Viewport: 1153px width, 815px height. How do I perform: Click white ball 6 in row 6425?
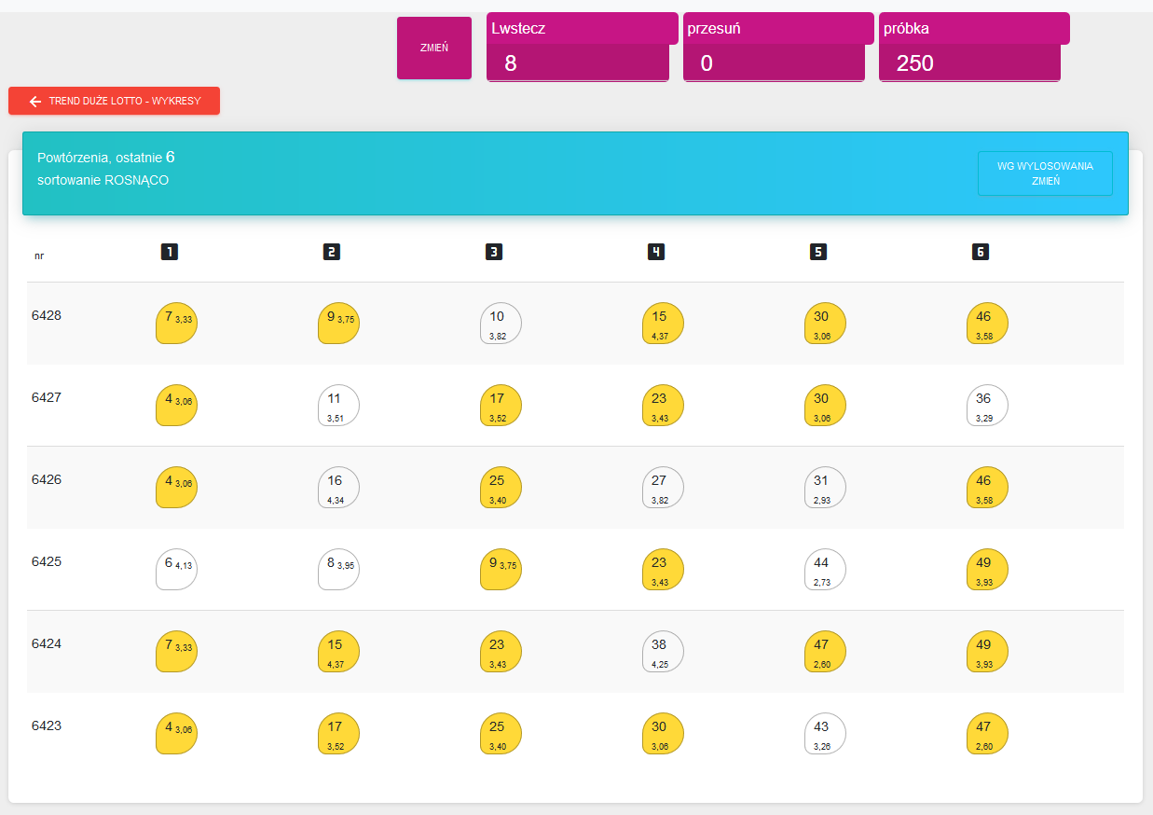176,569
